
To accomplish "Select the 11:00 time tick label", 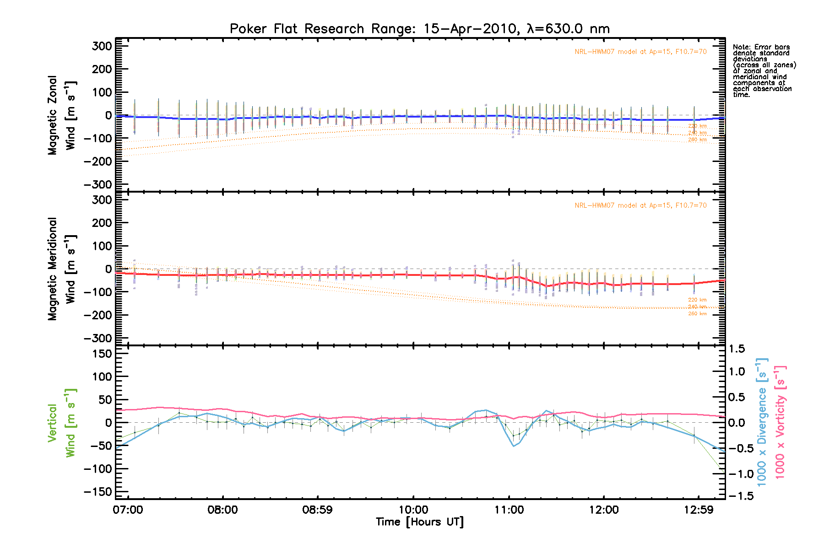I will [x=509, y=510].
